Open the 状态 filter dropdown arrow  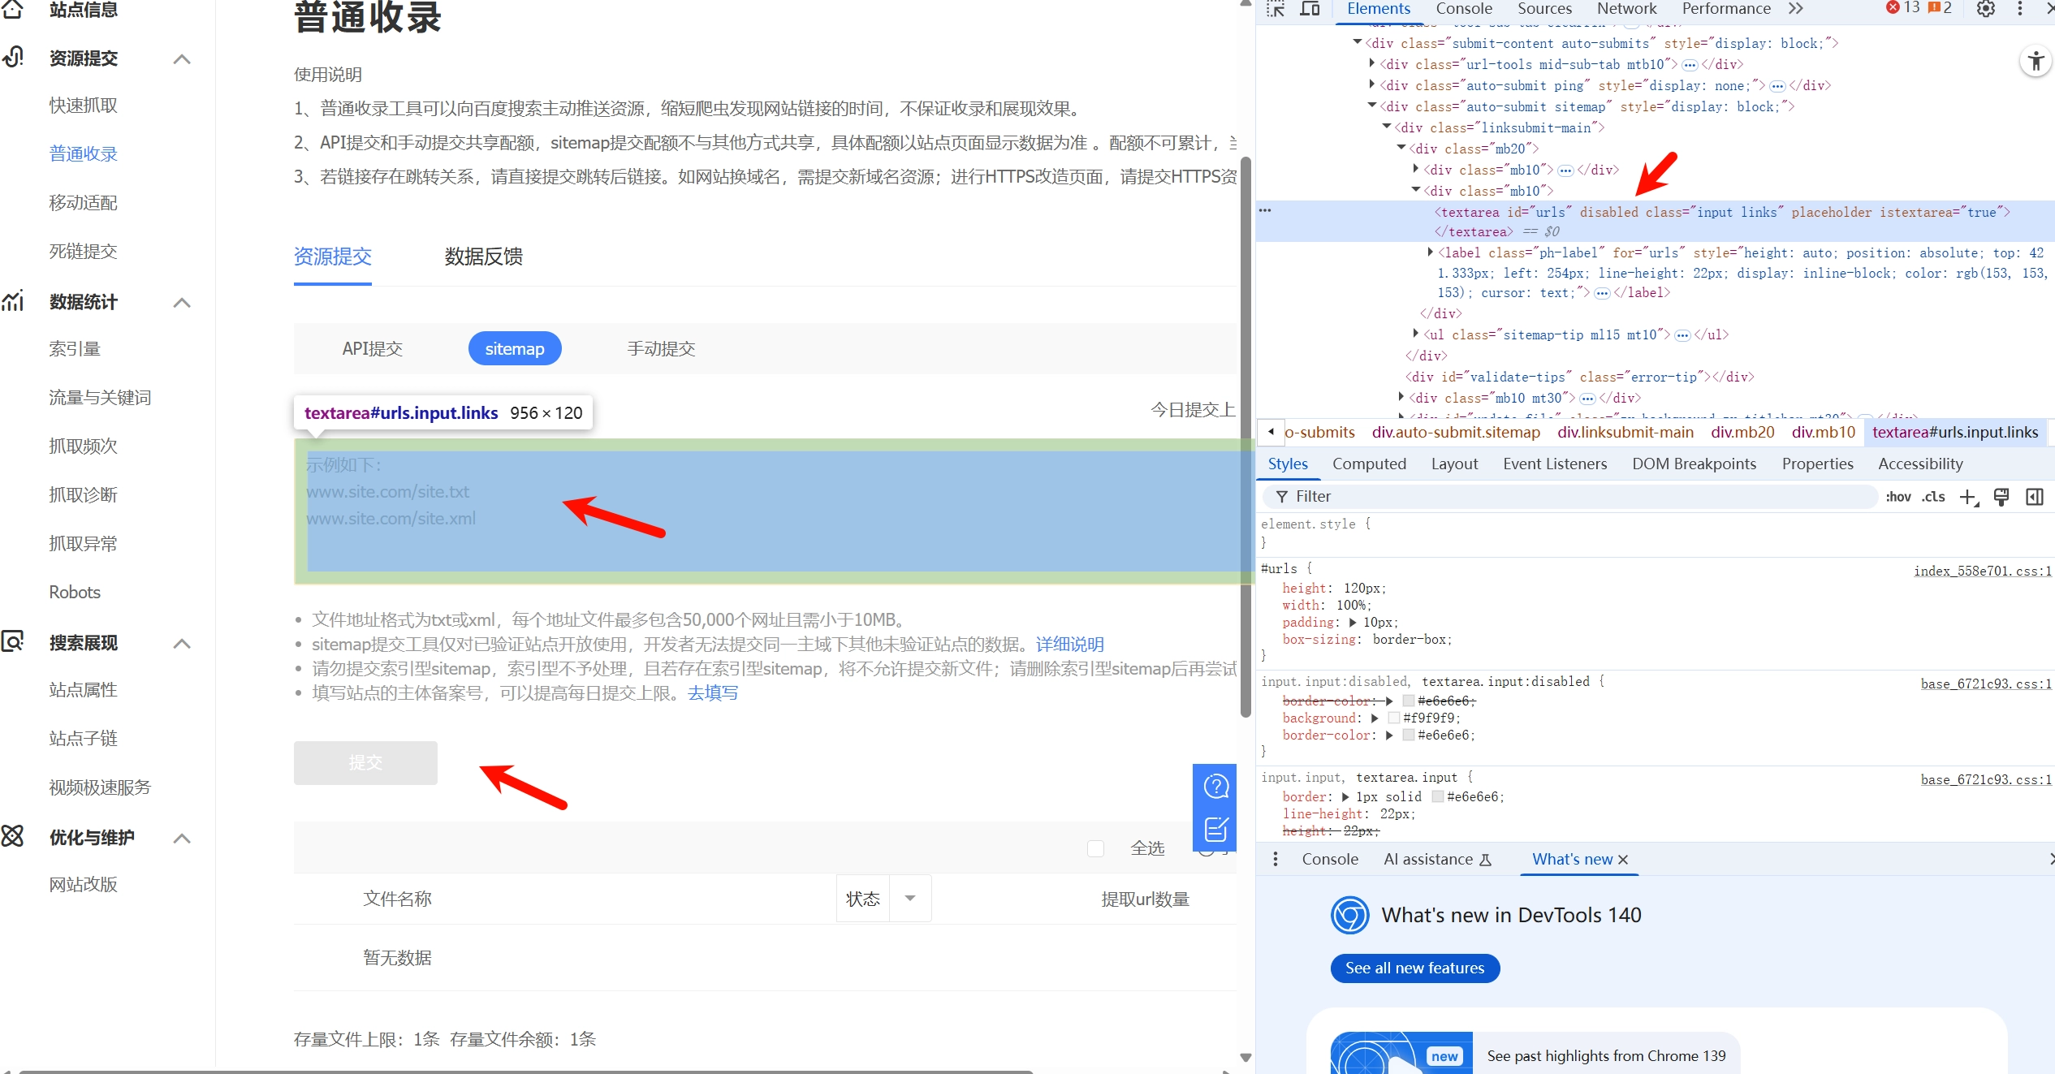coord(910,899)
